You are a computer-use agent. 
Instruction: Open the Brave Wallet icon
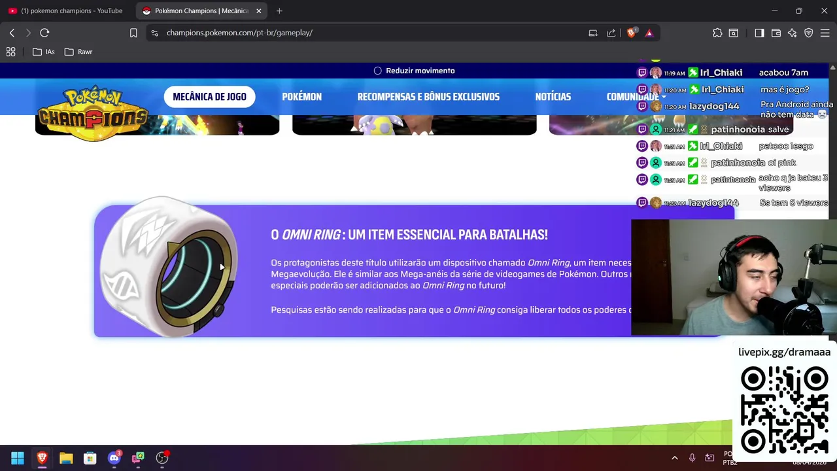click(776, 33)
